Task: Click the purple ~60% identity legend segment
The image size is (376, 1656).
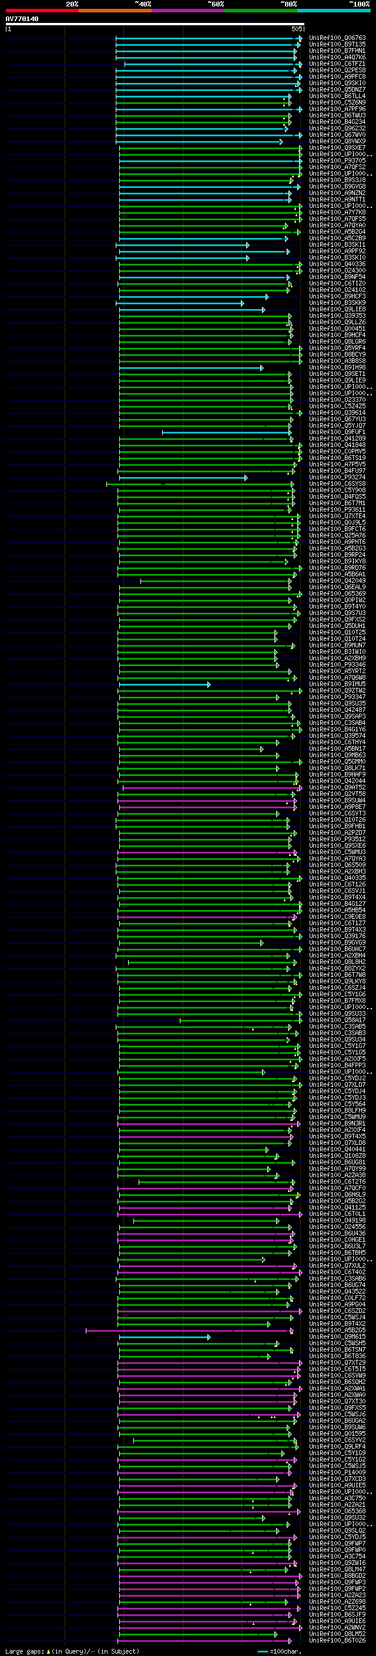Action: (189, 11)
